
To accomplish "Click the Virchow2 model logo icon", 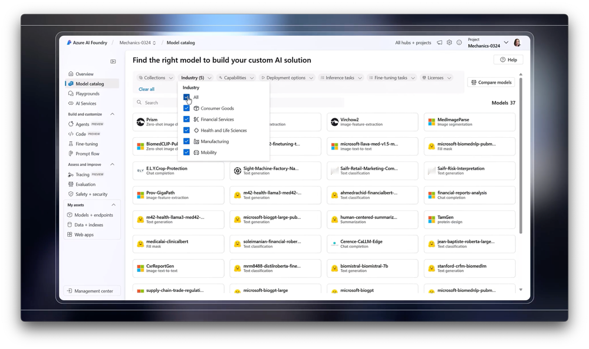I will click(334, 122).
